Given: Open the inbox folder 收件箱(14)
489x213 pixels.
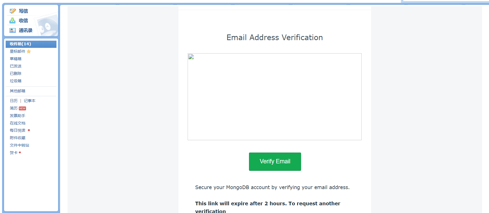Looking at the screenshot, I should (x=20, y=44).
